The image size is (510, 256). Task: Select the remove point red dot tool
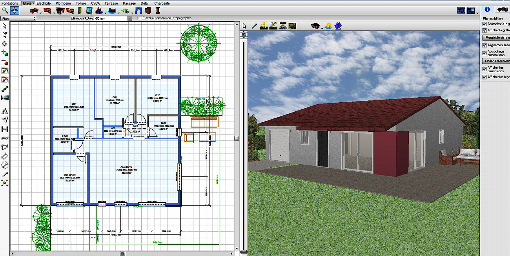tap(5, 62)
